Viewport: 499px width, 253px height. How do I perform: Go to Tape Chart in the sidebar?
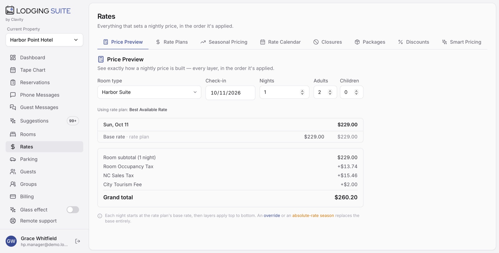click(x=44, y=70)
